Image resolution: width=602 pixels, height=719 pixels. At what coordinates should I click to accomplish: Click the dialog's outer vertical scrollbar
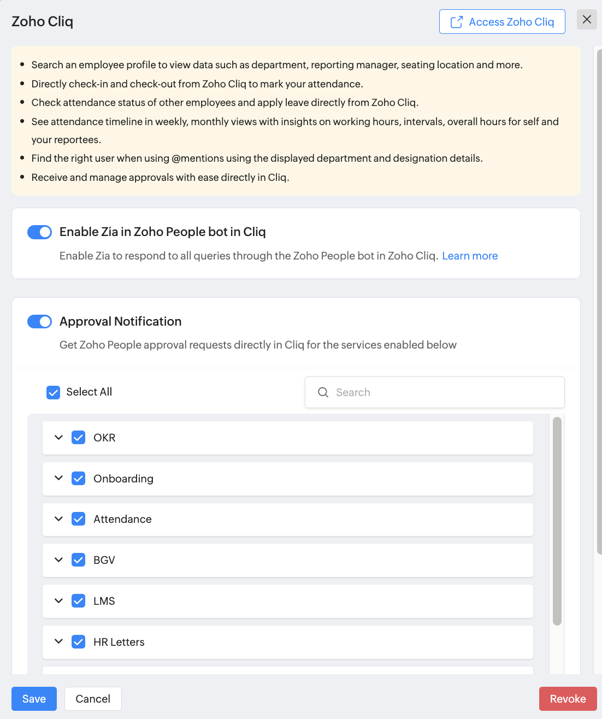tap(599, 302)
